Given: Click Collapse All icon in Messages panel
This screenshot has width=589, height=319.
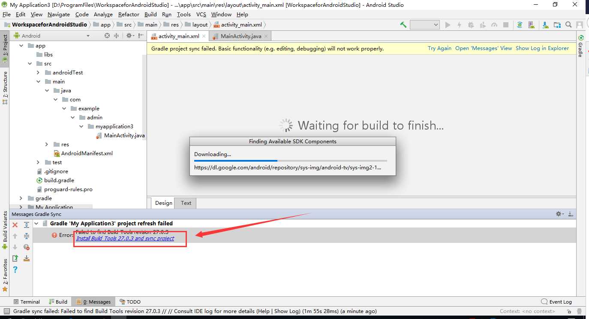Looking at the screenshot, I should coord(27,236).
